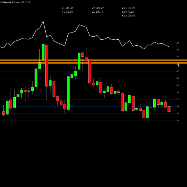
Task: Click the orange horizontal resistance band
Action: (93, 62)
